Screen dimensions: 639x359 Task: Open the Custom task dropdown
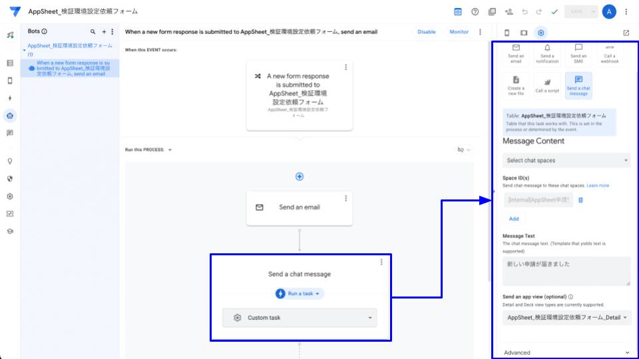[300, 318]
